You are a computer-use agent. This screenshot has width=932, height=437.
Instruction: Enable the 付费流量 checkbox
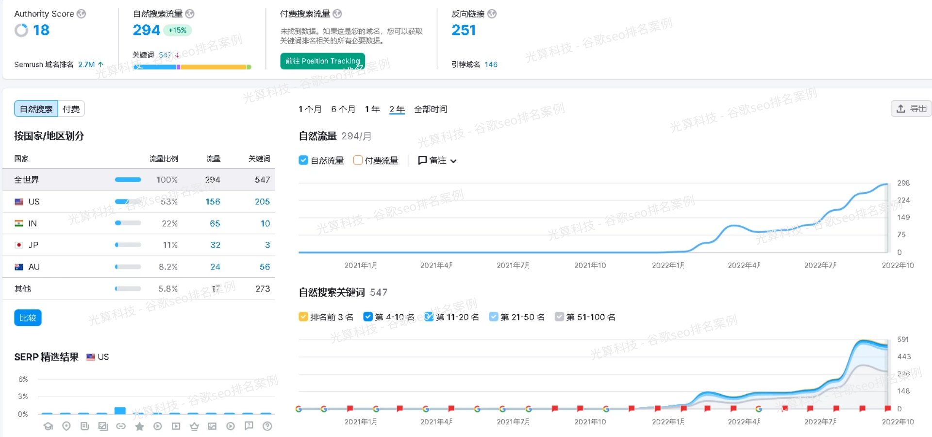click(358, 160)
